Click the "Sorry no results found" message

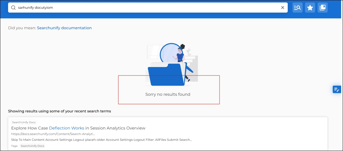click(168, 94)
